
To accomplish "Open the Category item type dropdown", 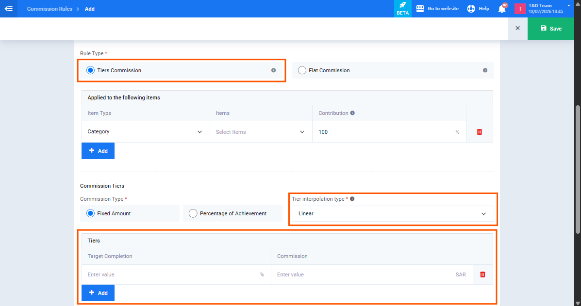I will tap(146, 132).
